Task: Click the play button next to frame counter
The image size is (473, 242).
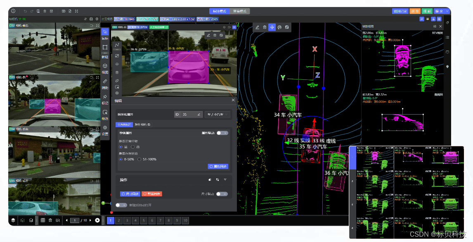Action: click(97, 220)
